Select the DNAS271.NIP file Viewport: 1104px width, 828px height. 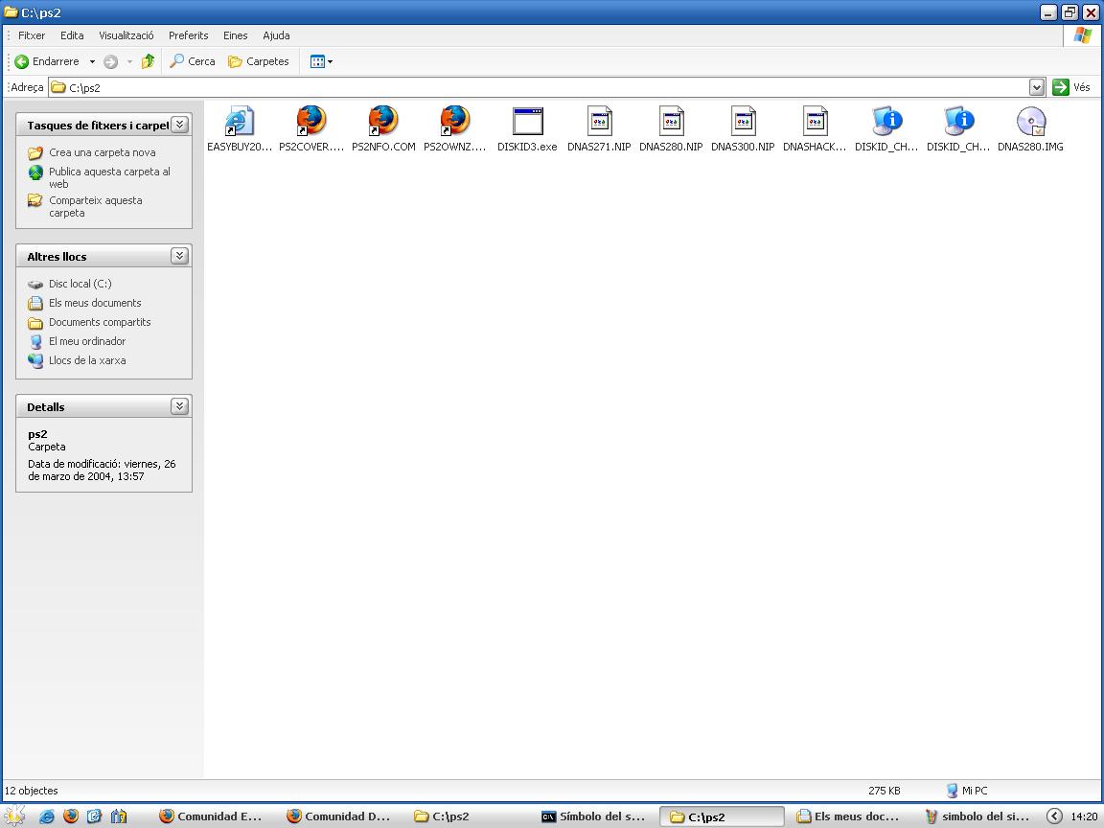tap(599, 123)
